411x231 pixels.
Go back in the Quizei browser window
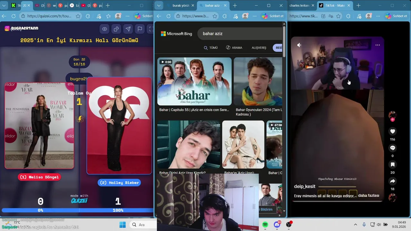point(4,16)
